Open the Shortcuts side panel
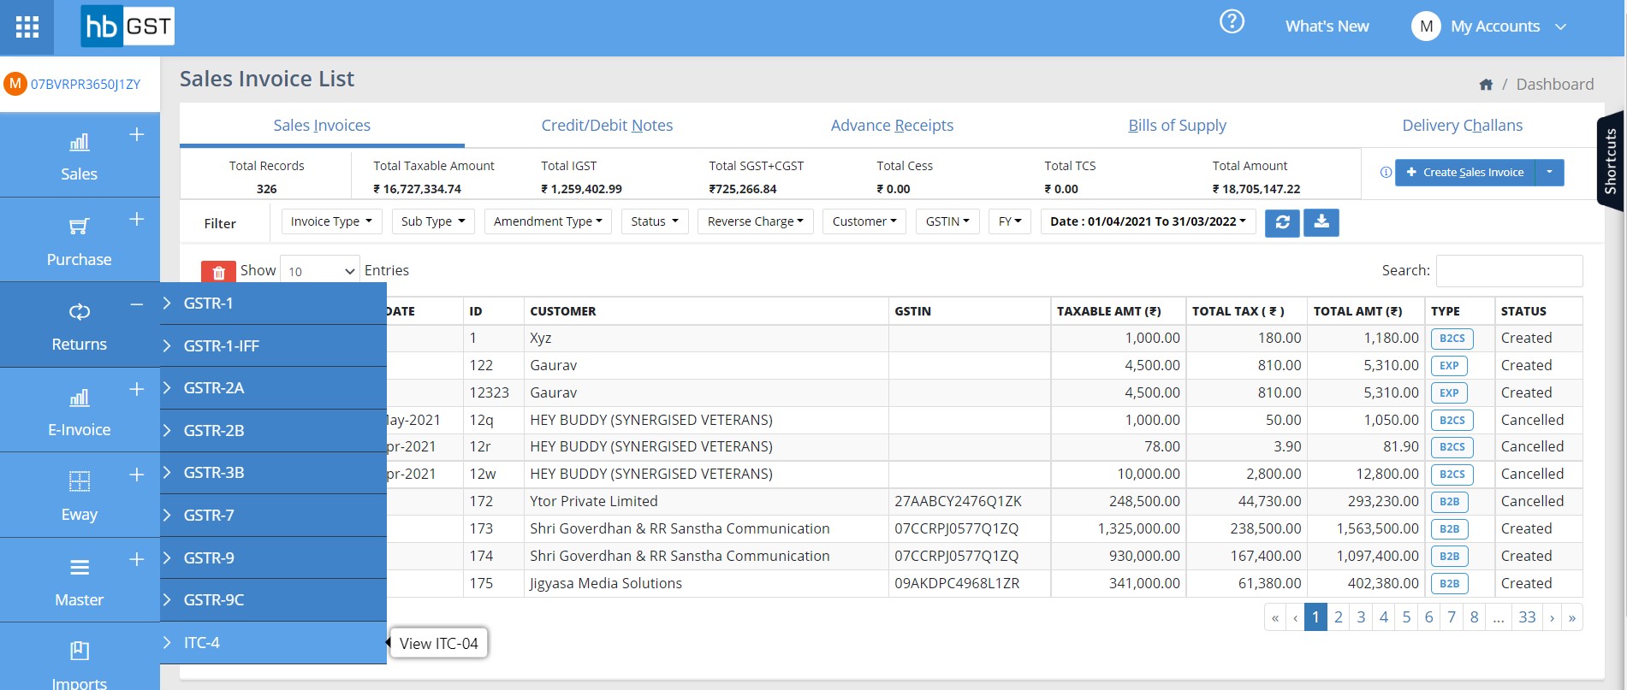Screen dimensions: 1627x690 coord(1610,161)
